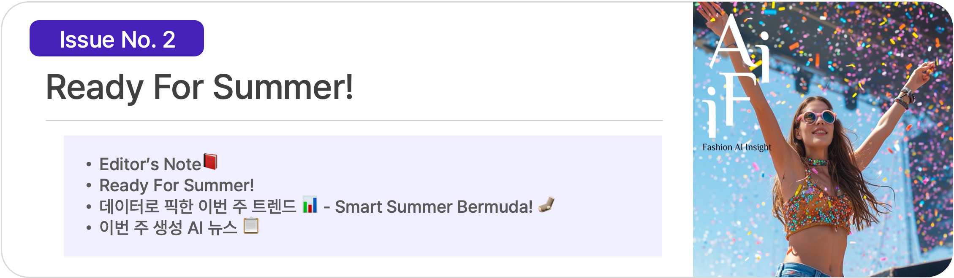Image resolution: width=954 pixels, height=278 pixels.
Task: Click the Fashion AI Insight caption
Action: (x=737, y=147)
